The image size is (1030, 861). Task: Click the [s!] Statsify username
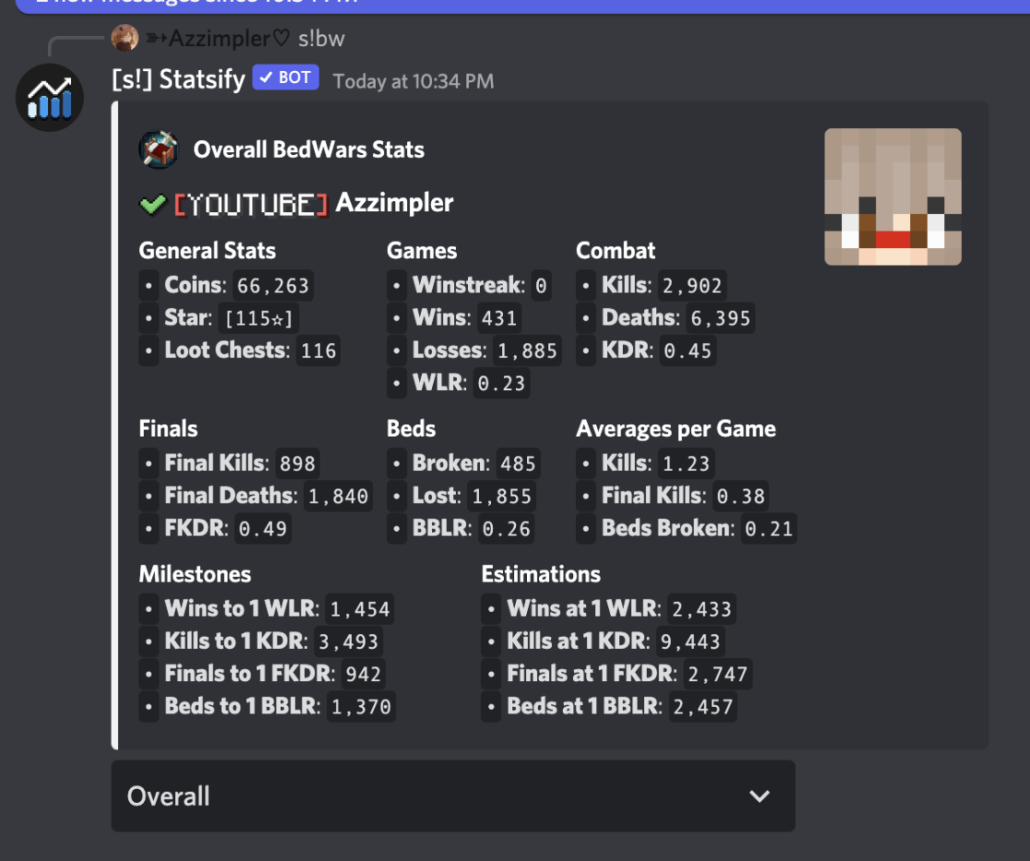(x=178, y=79)
